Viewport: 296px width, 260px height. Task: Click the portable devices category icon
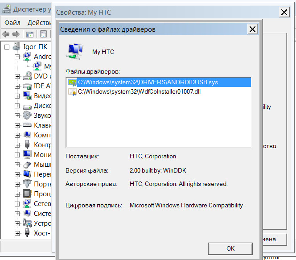point(27,174)
